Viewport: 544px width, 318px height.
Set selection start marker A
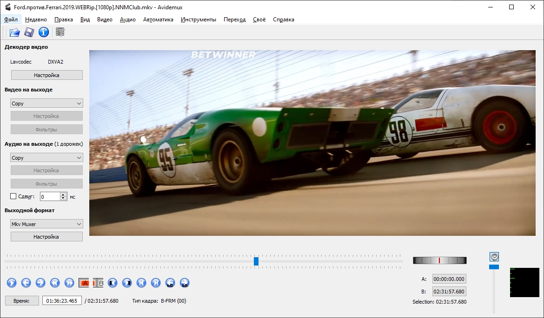[x=84, y=283]
